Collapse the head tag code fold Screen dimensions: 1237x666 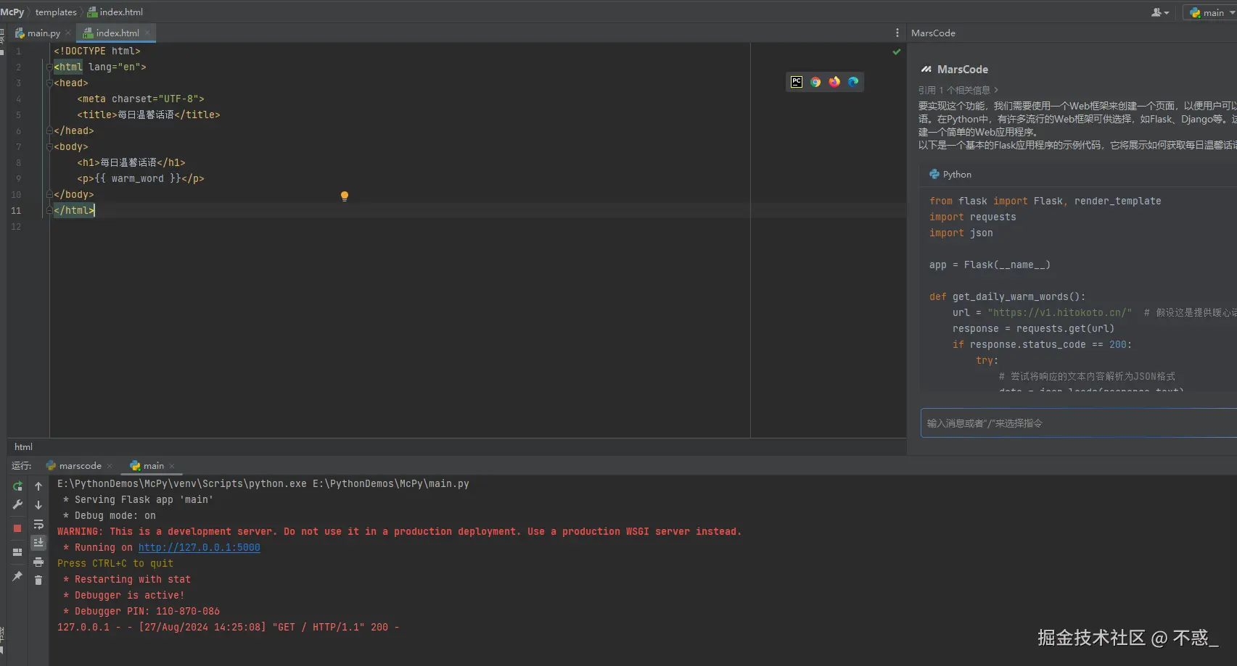tap(49, 83)
